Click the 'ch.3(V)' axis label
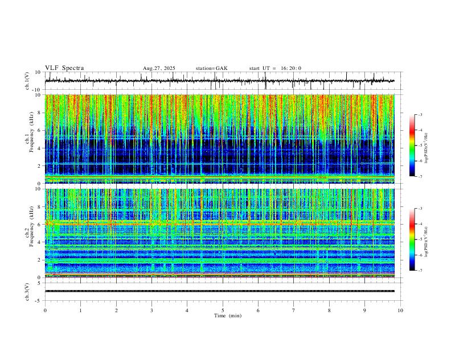The height and width of the screenshot is (348, 451). (27, 292)
